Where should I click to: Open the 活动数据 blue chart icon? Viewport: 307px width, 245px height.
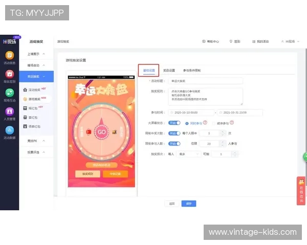pyautogui.click(x=9, y=130)
